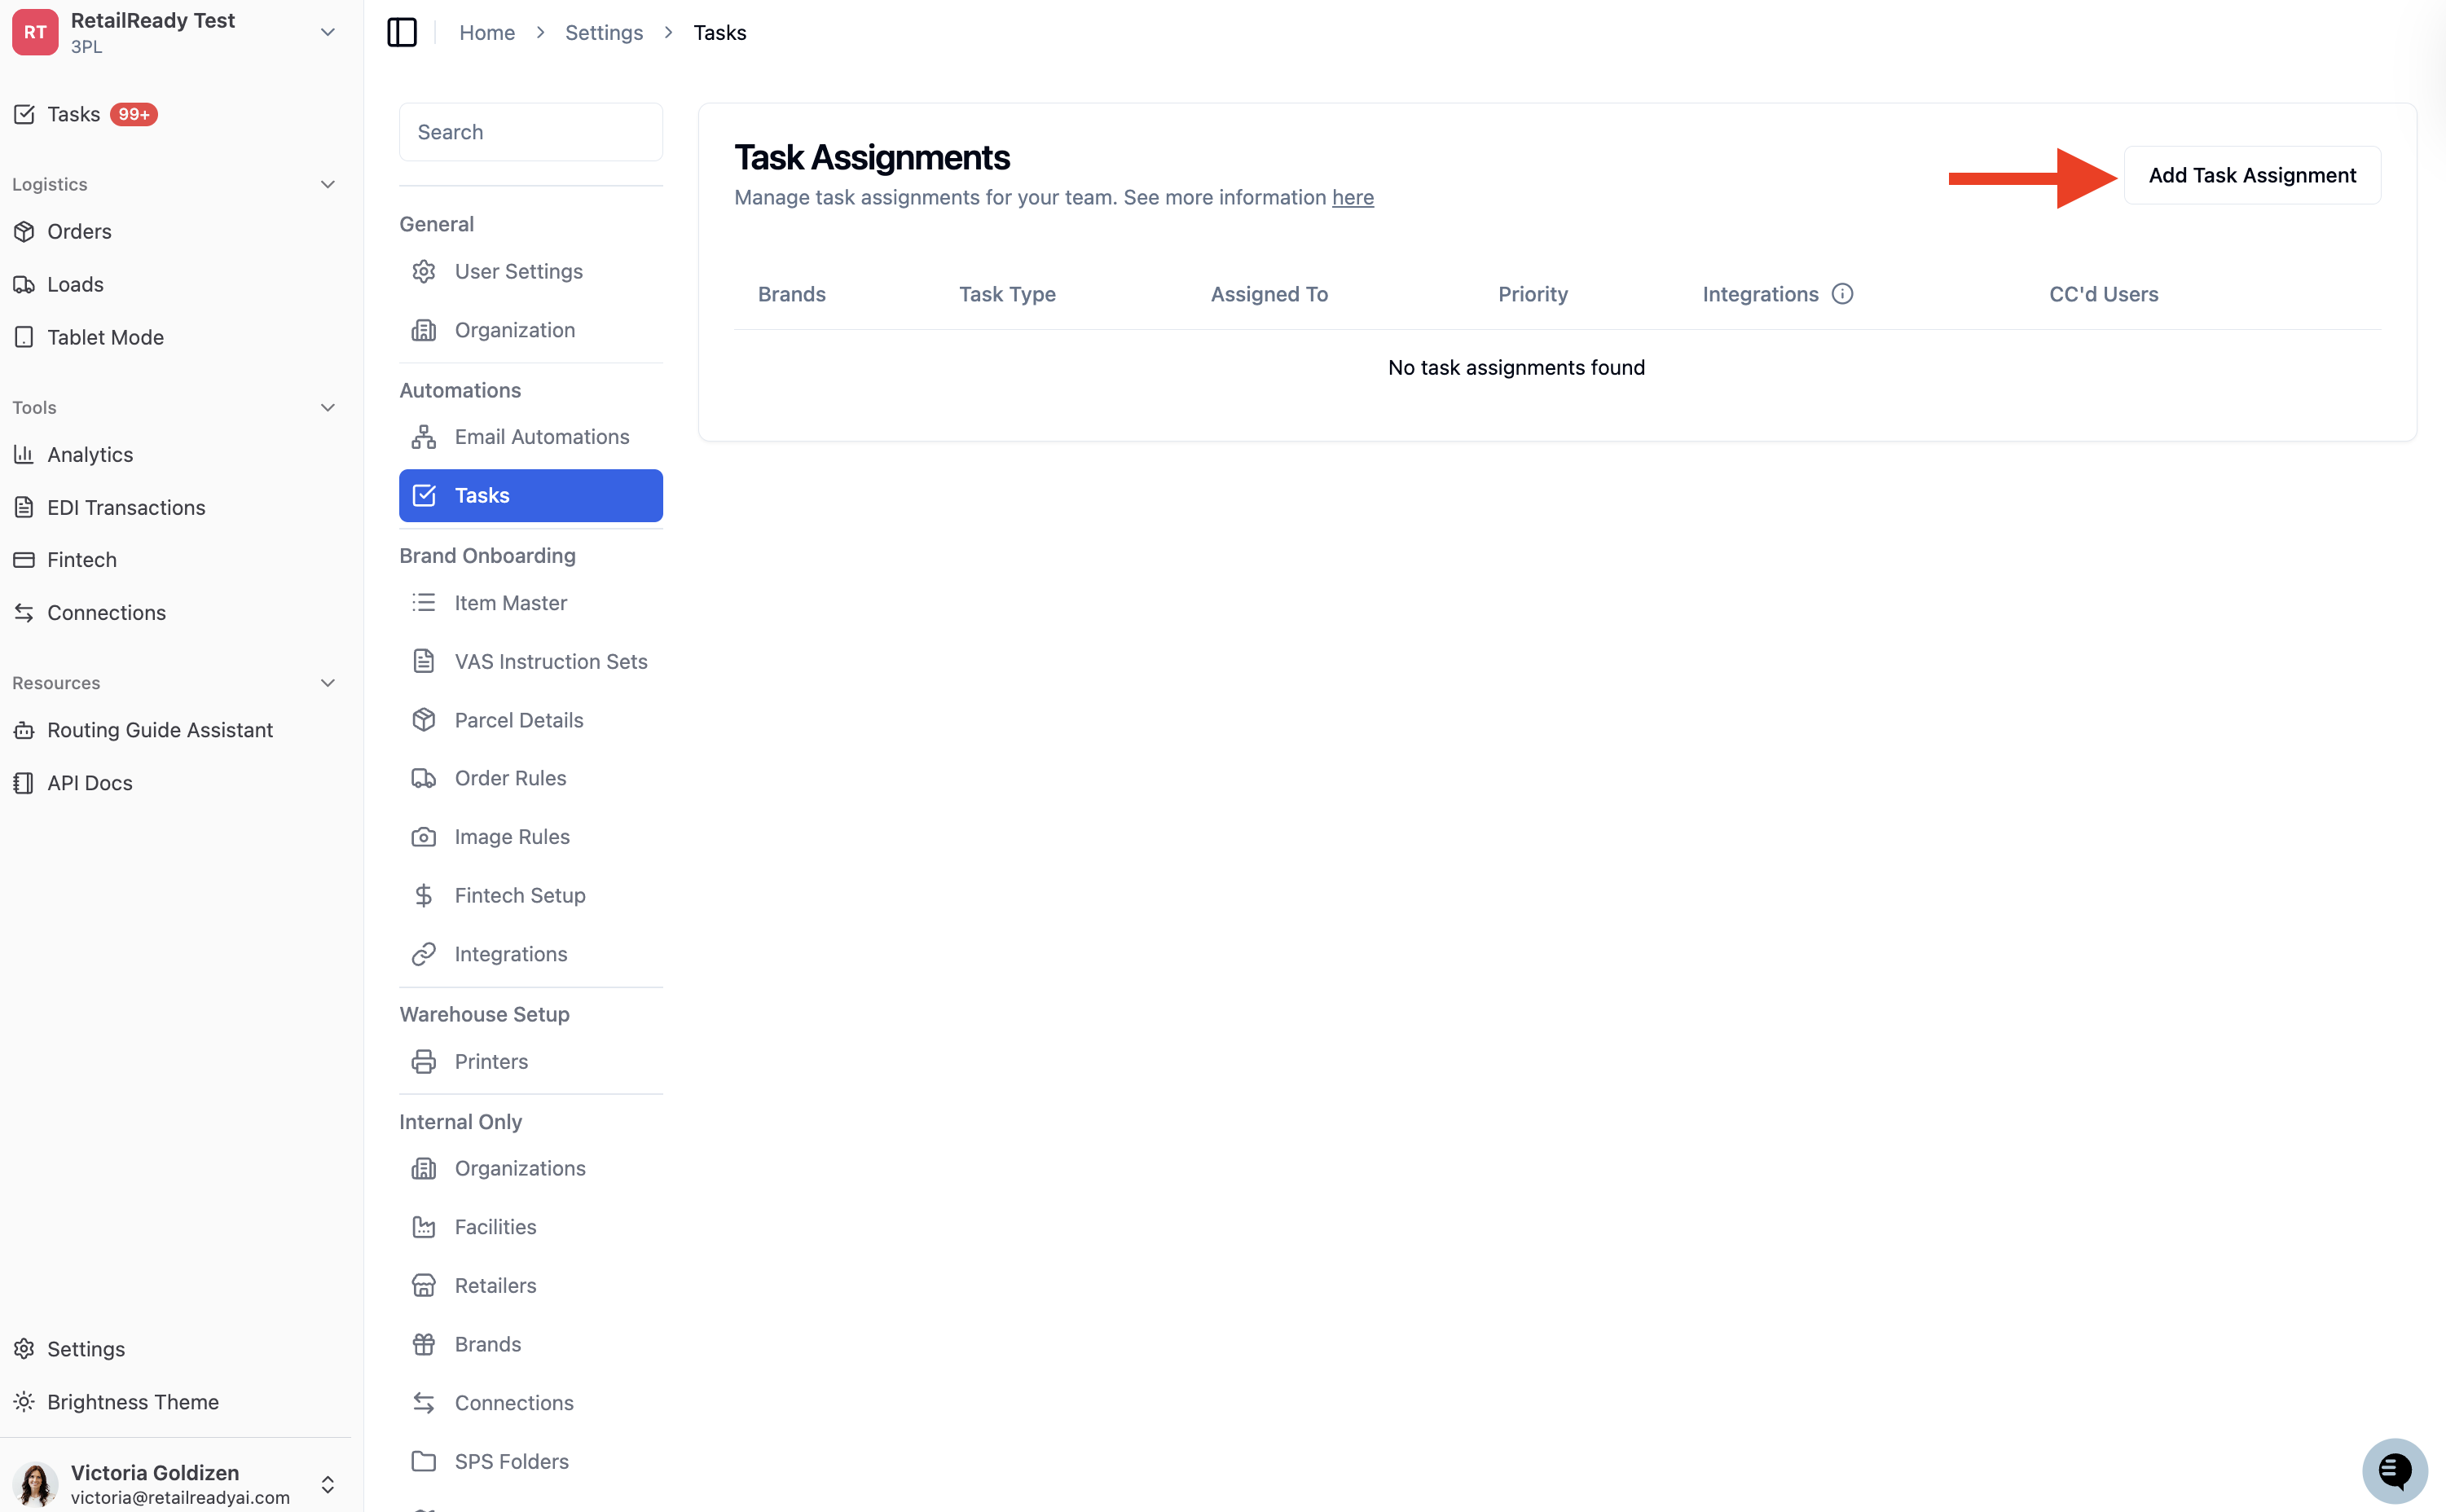Click the Fintech Setup dollar icon
The width and height of the screenshot is (2446, 1512).
coord(424,895)
